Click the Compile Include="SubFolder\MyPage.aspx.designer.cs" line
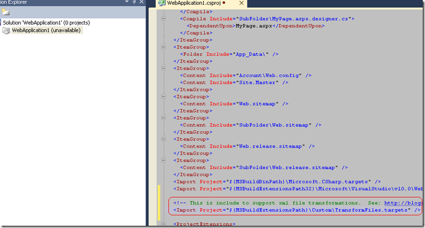The width and height of the screenshot is (425, 228). pyautogui.click(x=267, y=19)
